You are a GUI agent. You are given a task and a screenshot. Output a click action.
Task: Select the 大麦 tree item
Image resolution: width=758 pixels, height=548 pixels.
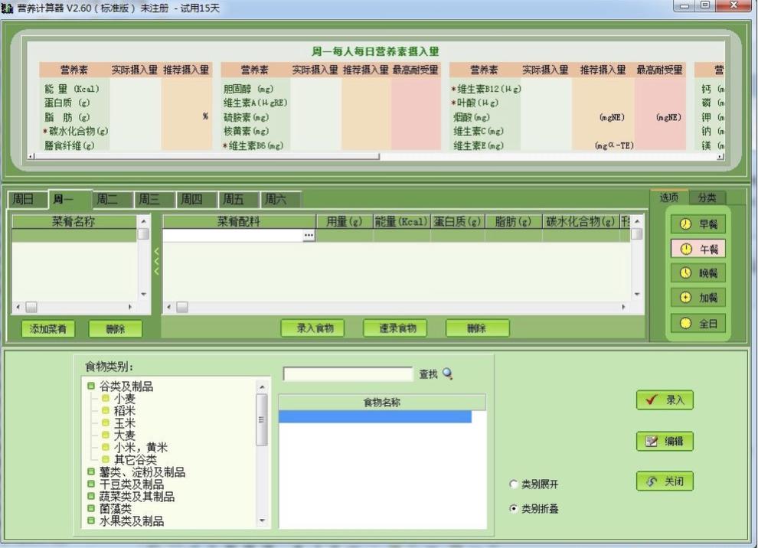pos(124,435)
